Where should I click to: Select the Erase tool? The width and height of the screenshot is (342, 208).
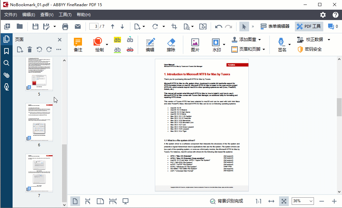[x=171, y=45]
